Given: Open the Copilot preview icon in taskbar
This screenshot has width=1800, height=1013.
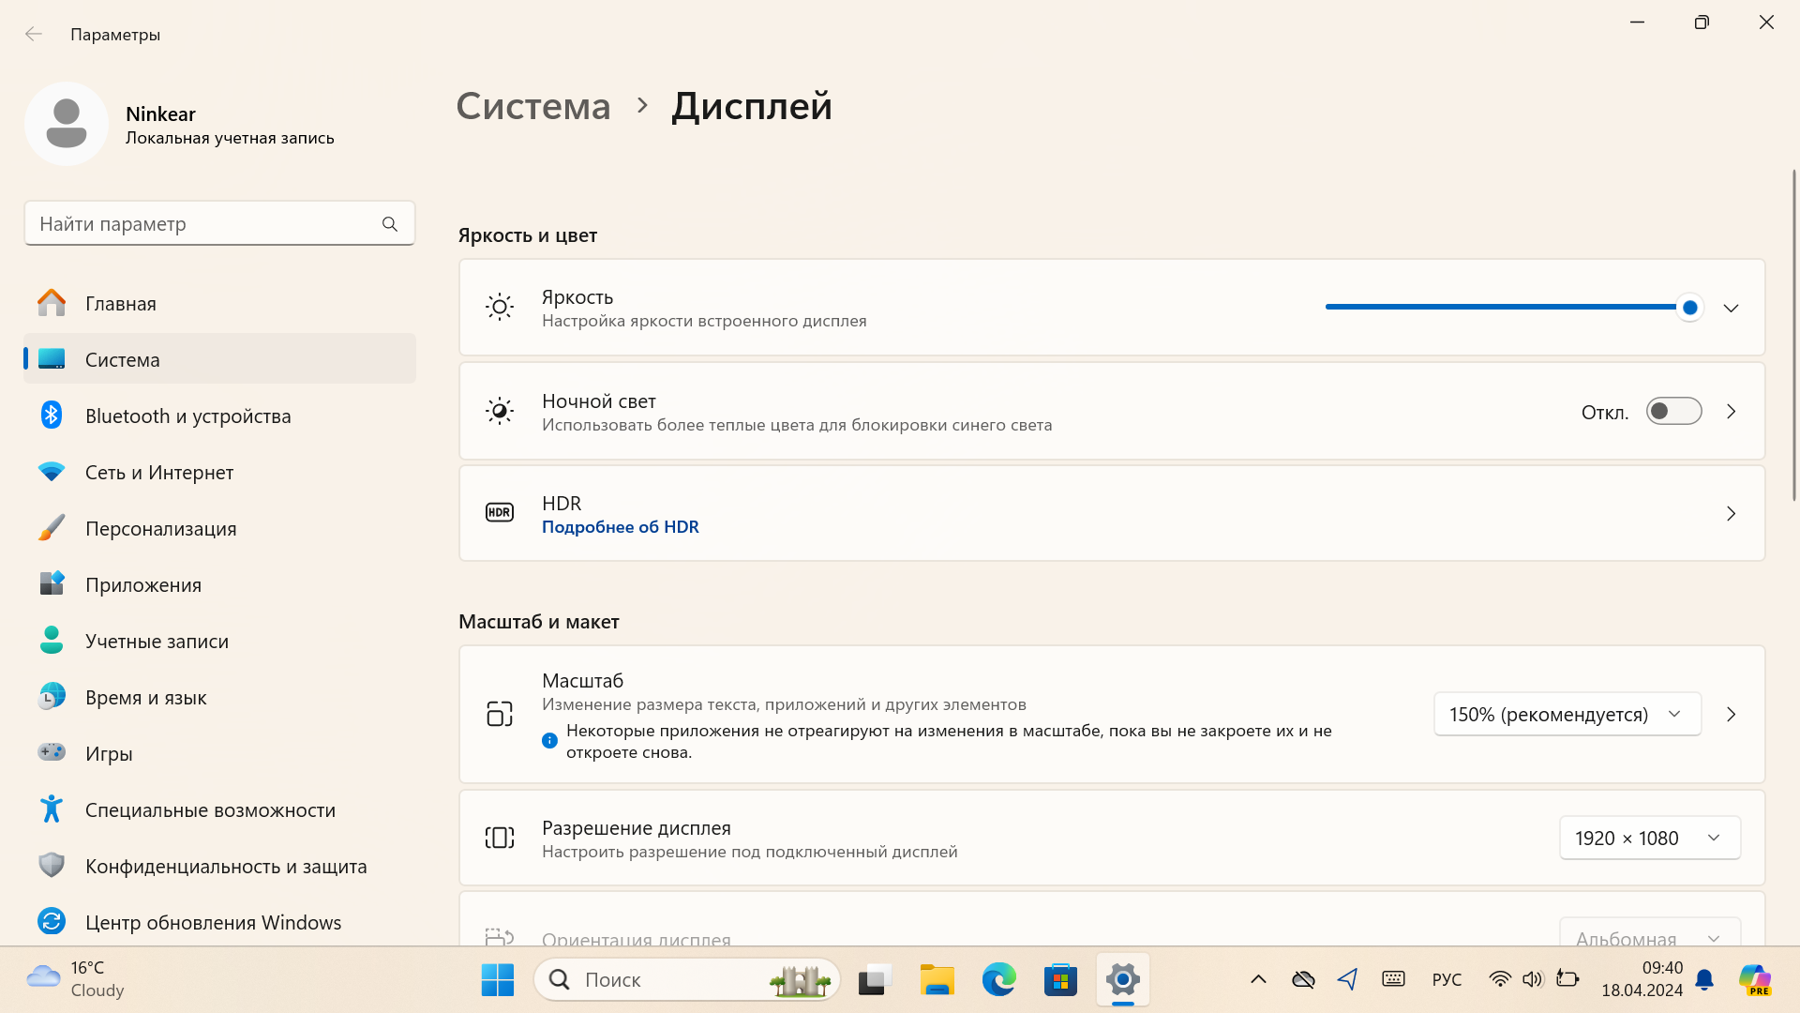Looking at the screenshot, I should [1754, 980].
